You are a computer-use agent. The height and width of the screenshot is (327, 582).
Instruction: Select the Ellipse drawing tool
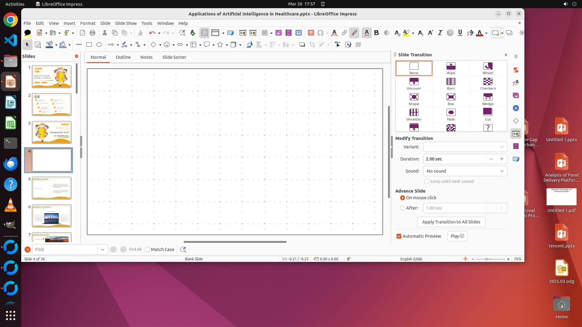(x=99, y=45)
